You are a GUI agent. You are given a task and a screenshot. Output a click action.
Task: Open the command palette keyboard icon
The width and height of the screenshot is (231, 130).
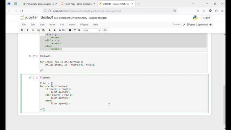pos(105,30)
